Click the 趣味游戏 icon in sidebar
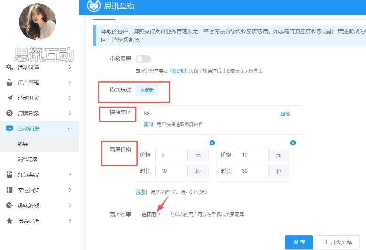The width and height of the screenshot is (366, 250). [9, 205]
